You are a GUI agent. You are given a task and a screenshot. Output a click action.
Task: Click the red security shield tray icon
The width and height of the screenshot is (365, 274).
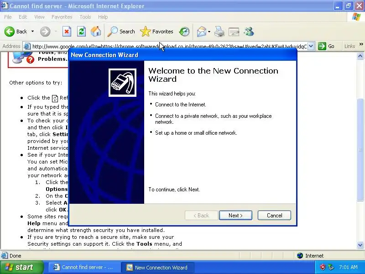tap(323, 267)
